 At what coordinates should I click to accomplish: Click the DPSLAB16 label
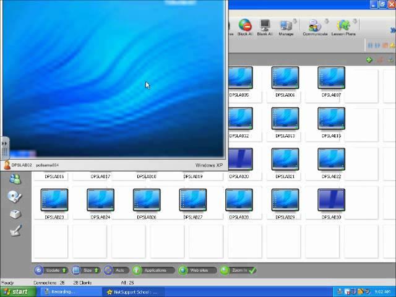tap(54, 176)
